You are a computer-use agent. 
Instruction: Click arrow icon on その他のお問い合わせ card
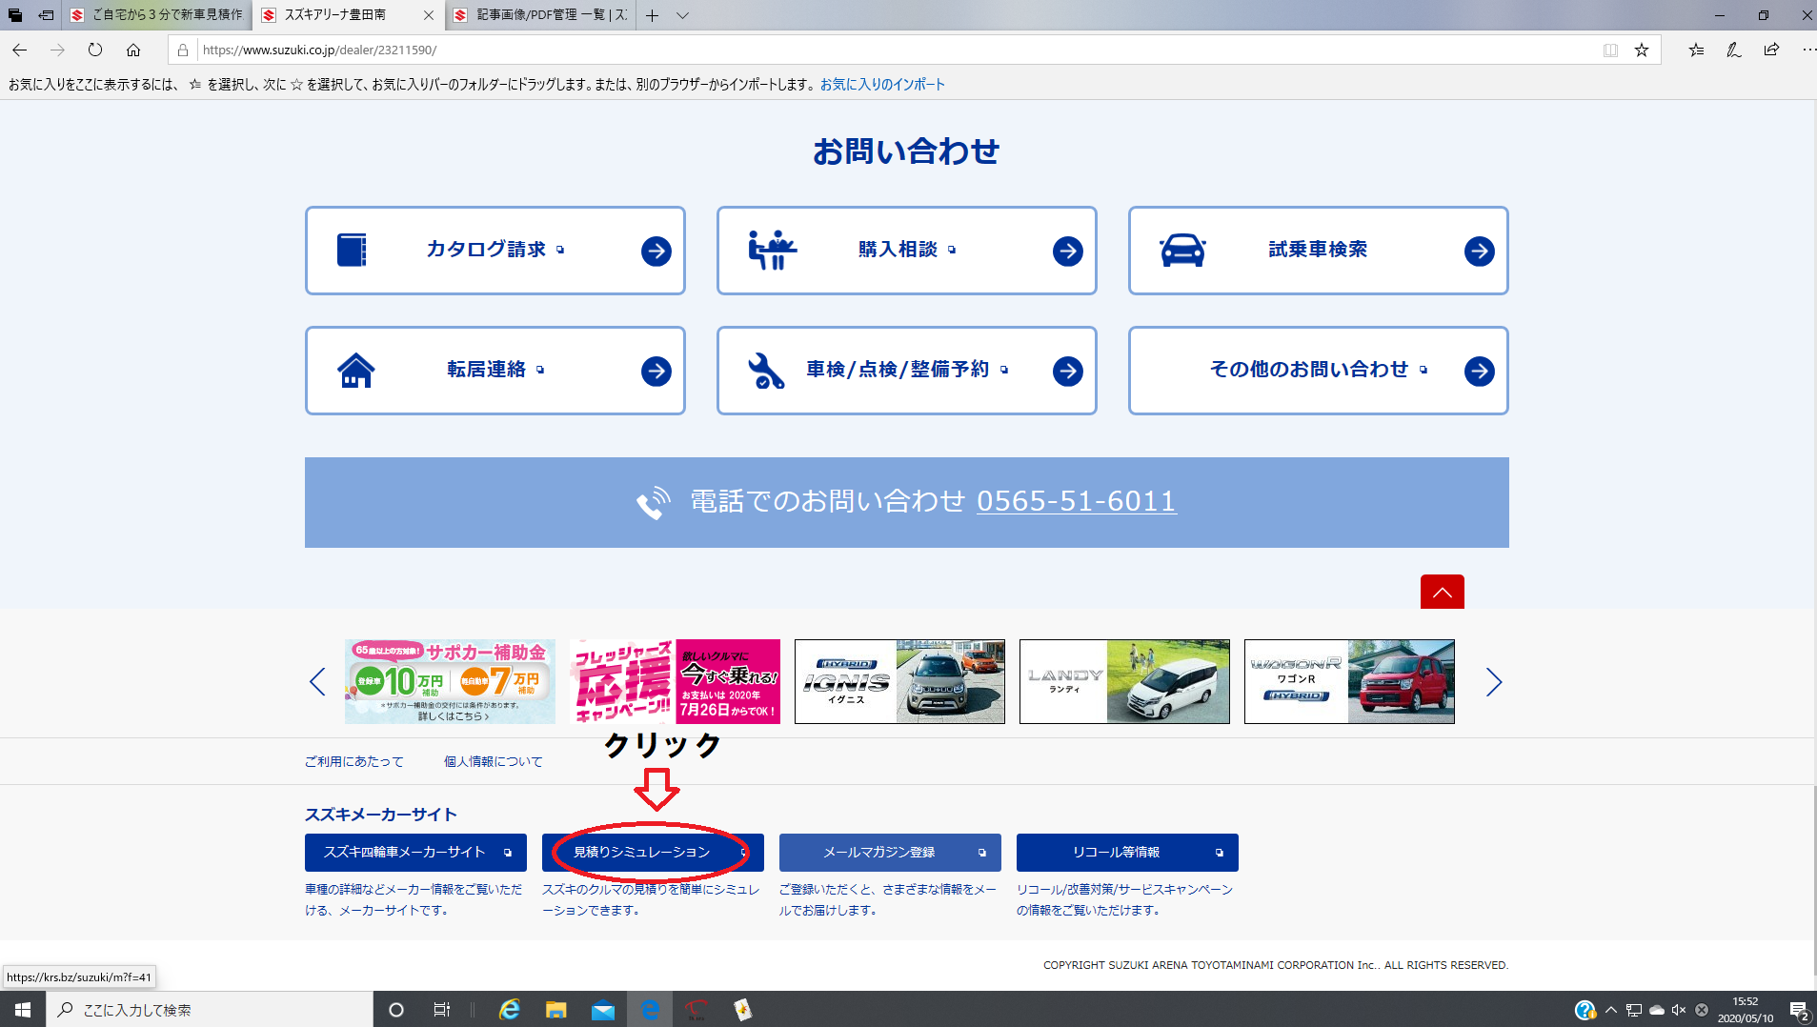[1479, 371]
